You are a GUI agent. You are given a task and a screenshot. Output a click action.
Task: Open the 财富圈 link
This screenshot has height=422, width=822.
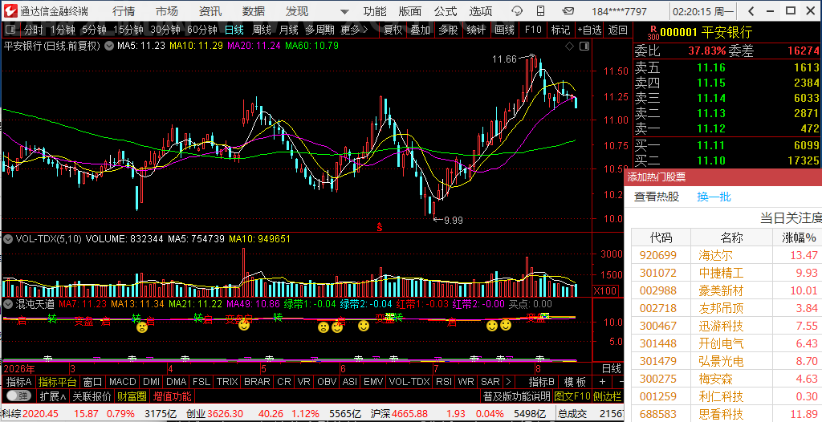[x=132, y=396]
